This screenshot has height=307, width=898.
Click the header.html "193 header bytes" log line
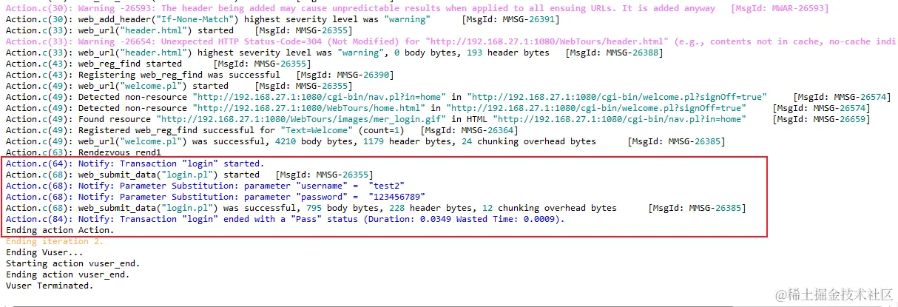(x=334, y=53)
